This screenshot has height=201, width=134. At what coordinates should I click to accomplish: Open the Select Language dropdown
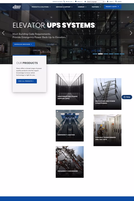(x=95, y=2)
